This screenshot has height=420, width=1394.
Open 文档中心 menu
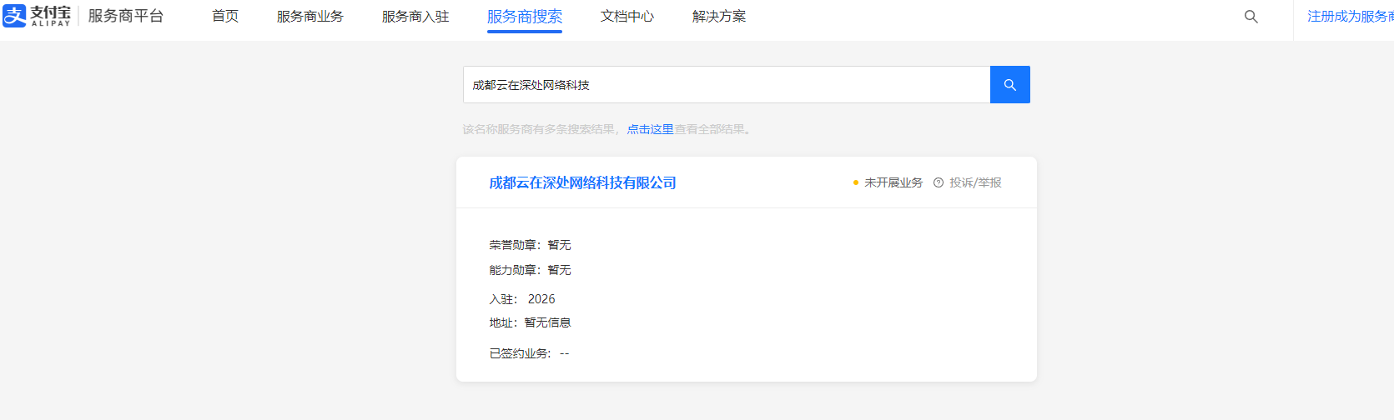[x=627, y=17]
